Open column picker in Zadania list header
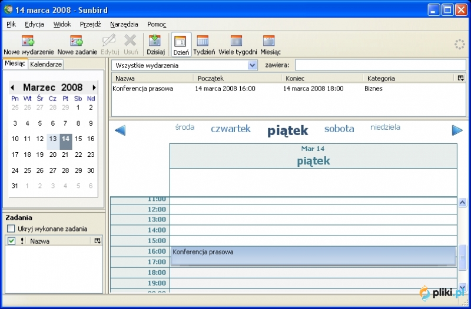The image size is (471, 309). coord(97,241)
